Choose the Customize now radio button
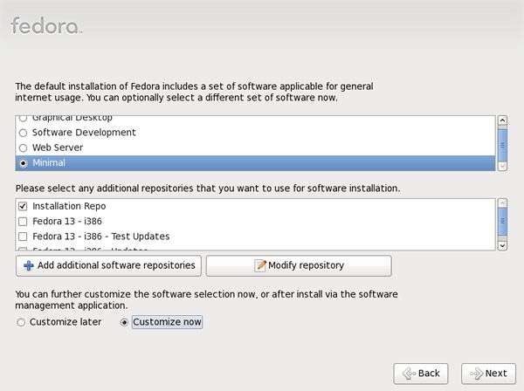 (124, 322)
